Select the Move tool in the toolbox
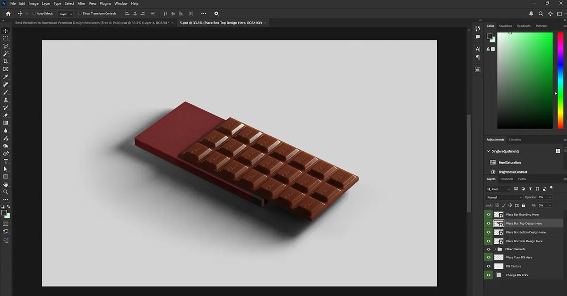Image resolution: width=567 pixels, height=296 pixels. click(x=6, y=31)
